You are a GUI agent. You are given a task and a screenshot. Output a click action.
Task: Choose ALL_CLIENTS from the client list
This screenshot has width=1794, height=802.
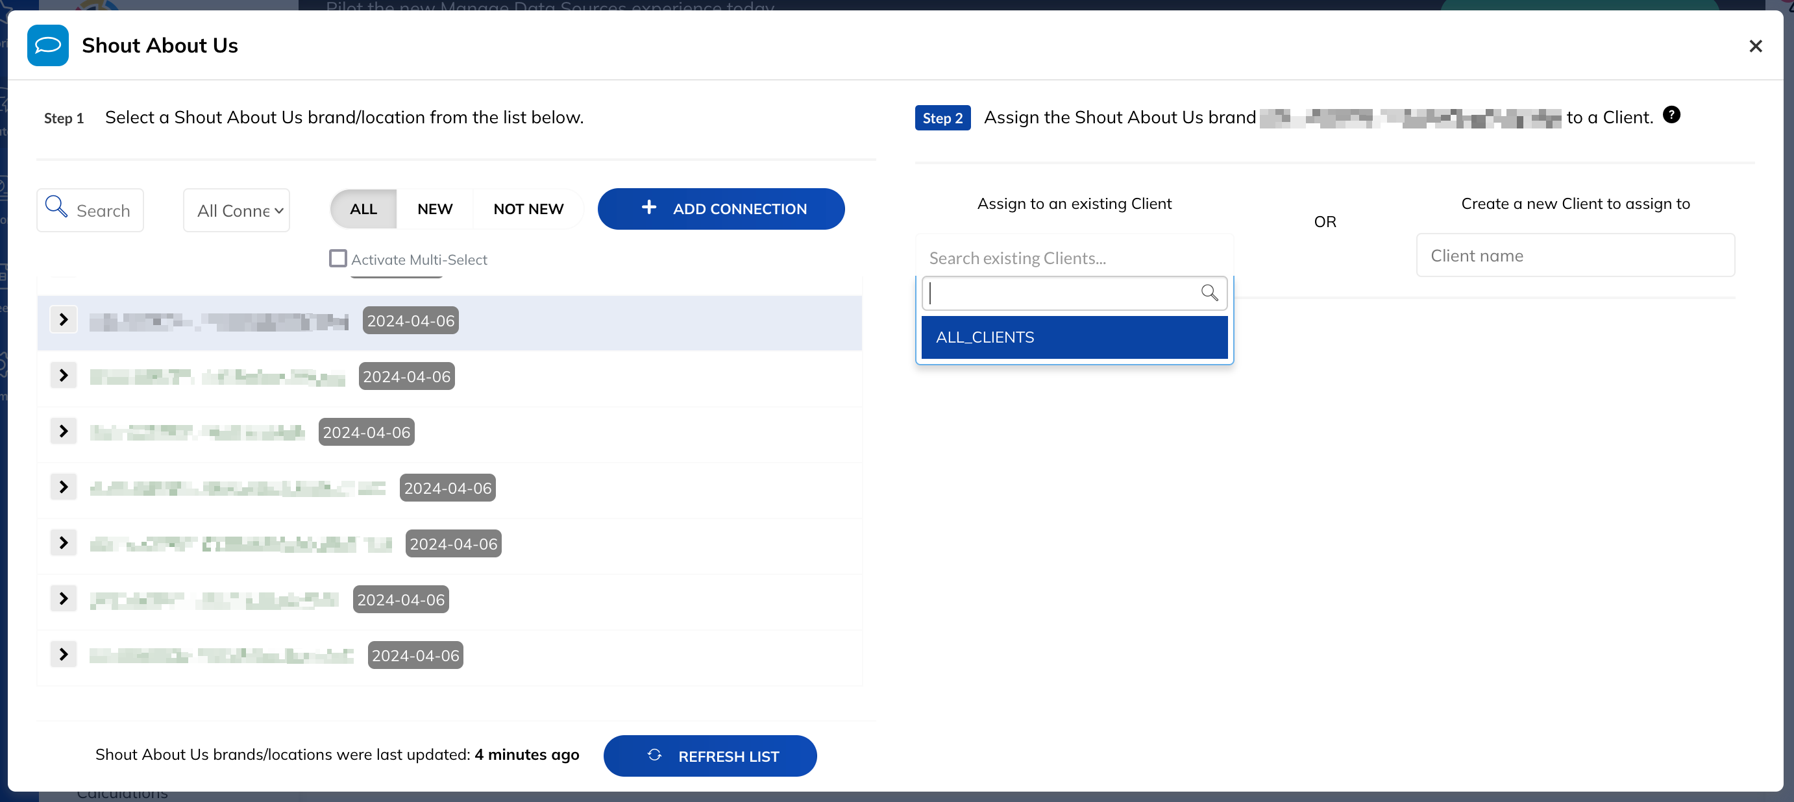[x=1074, y=337]
